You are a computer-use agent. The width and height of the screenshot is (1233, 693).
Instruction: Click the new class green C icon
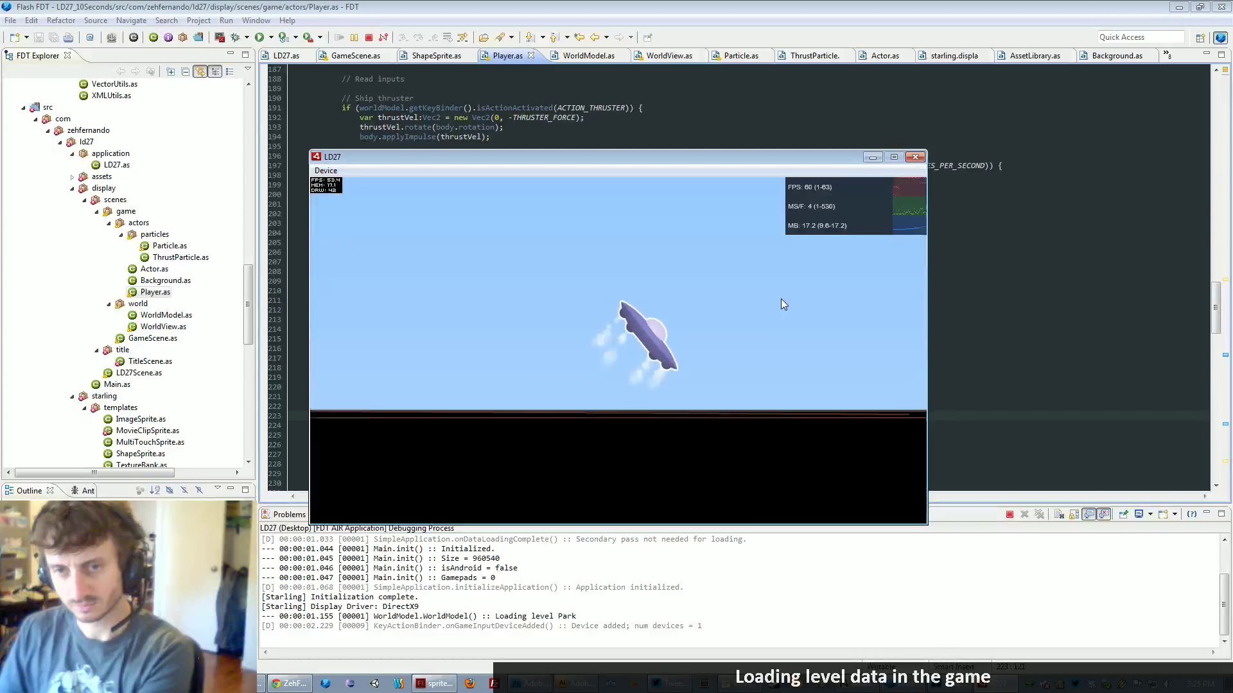click(x=153, y=37)
